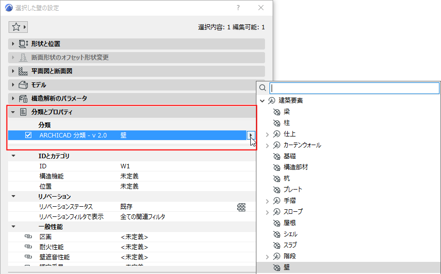Select 基礎 in the classification tree
441x274 pixels.
coord(290,156)
